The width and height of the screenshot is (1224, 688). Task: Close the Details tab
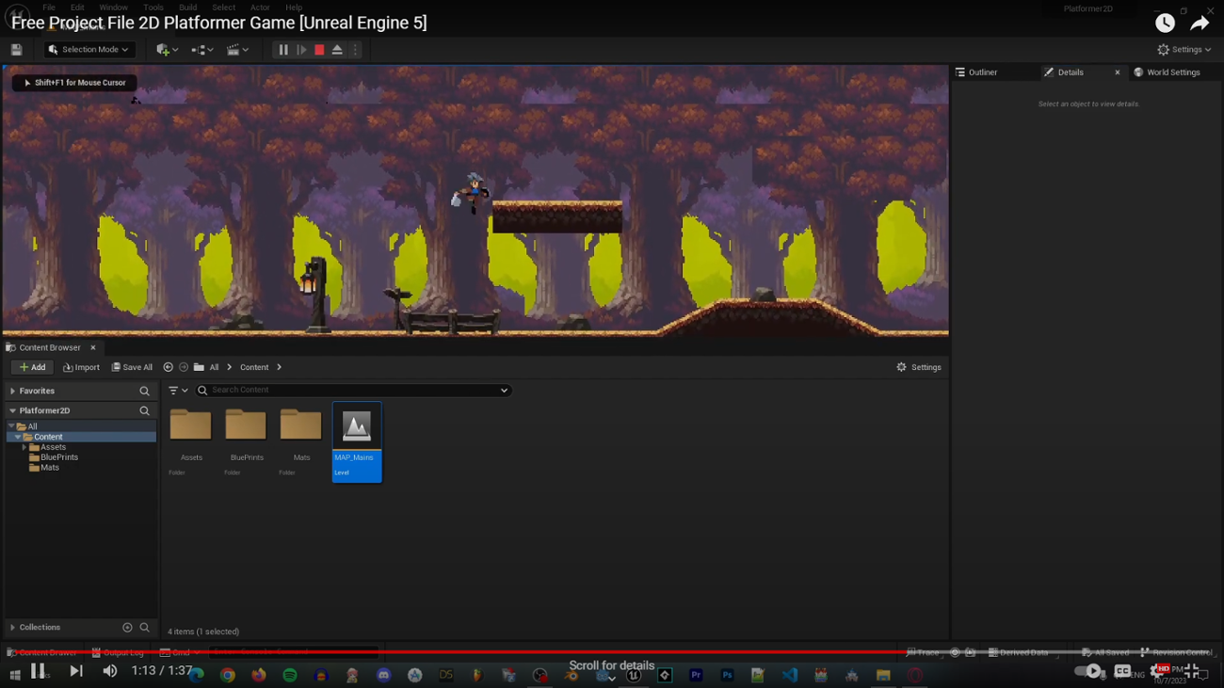pyautogui.click(x=1118, y=72)
